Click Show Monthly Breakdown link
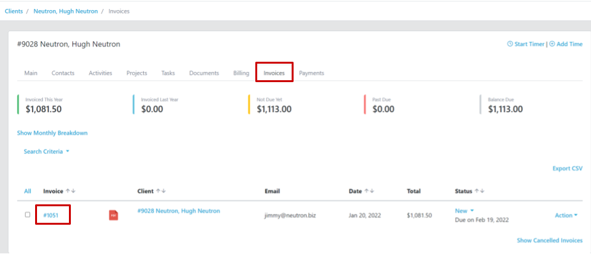The height and width of the screenshot is (254, 591). click(x=52, y=133)
